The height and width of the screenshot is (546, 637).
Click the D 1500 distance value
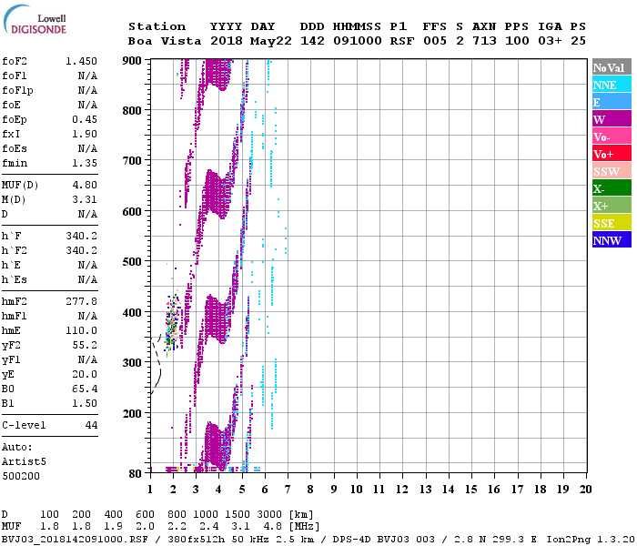point(238,514)
